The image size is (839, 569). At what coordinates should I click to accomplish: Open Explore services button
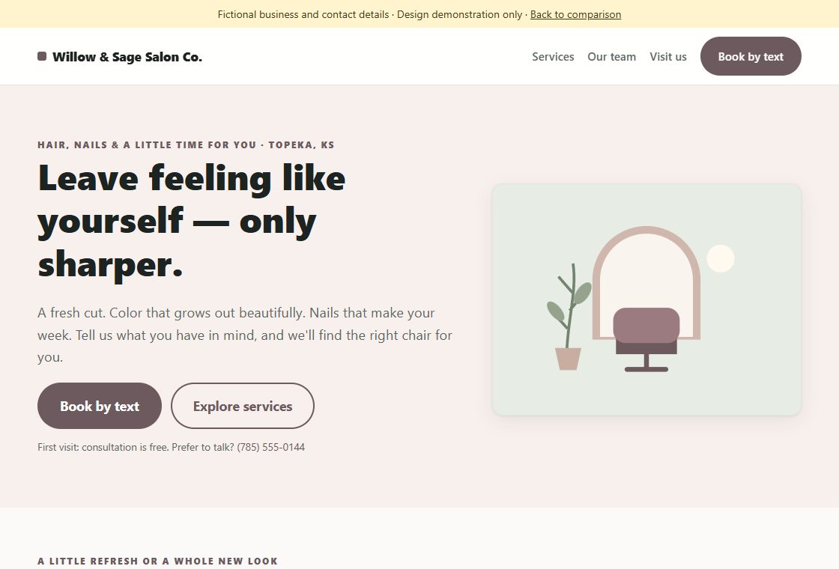click(243, 406)
